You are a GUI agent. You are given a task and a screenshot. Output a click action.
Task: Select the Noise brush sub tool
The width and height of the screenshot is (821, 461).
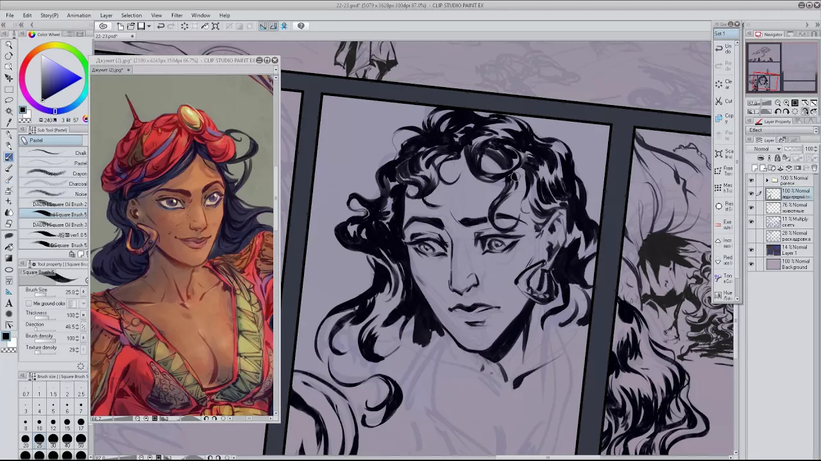point(54,194)
